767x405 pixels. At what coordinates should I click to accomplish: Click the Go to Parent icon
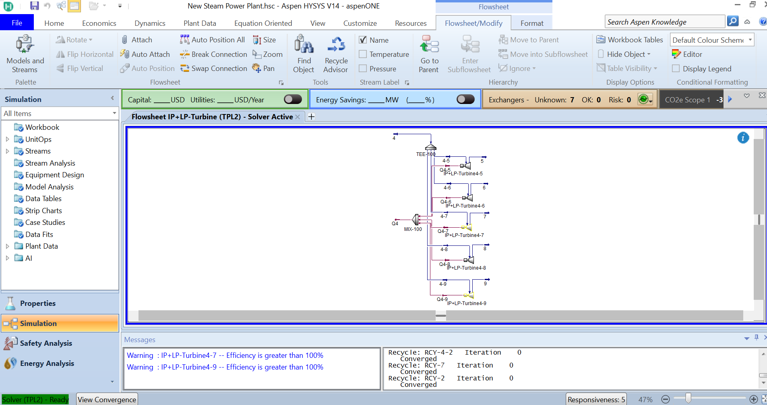click(x=429, y=44)
